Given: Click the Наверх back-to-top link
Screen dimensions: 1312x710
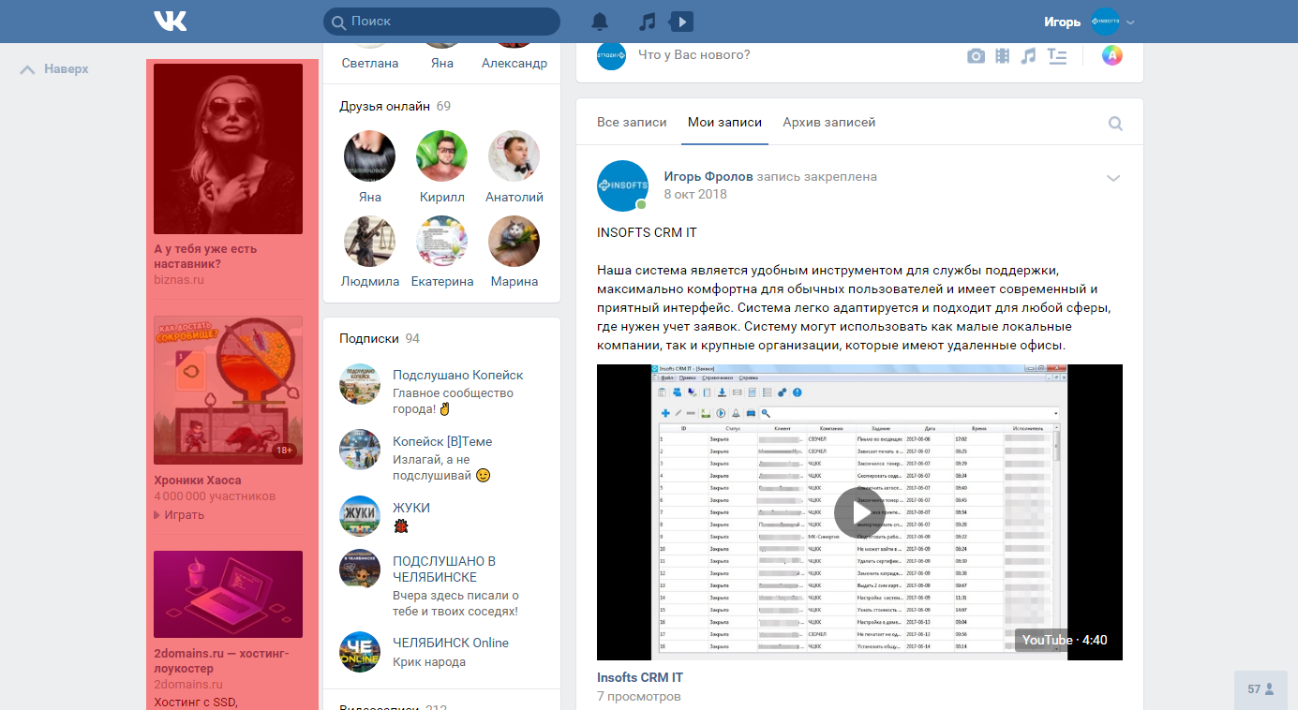Looking at the screenshot, I should 54,68.
